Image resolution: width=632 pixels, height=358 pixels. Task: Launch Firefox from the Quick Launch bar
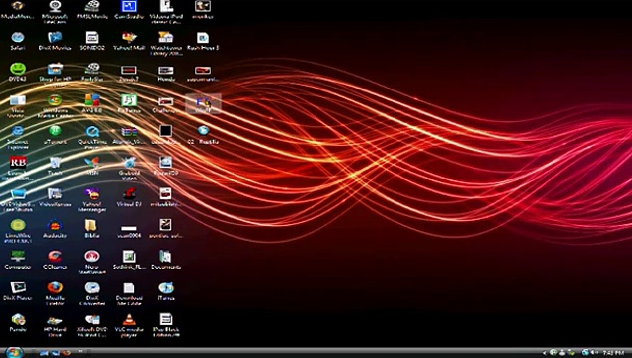pyautogui.click(x=66, y=353)
